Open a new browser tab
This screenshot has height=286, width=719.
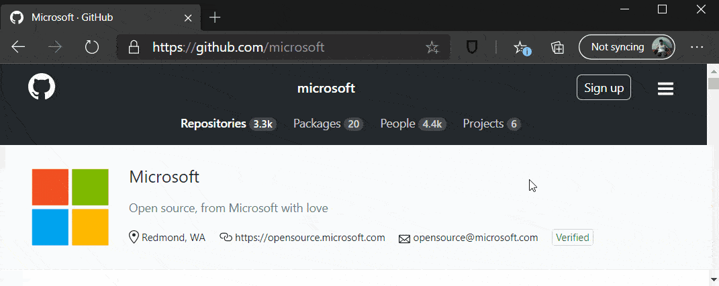pyautogui.click(x=215, y=17)
